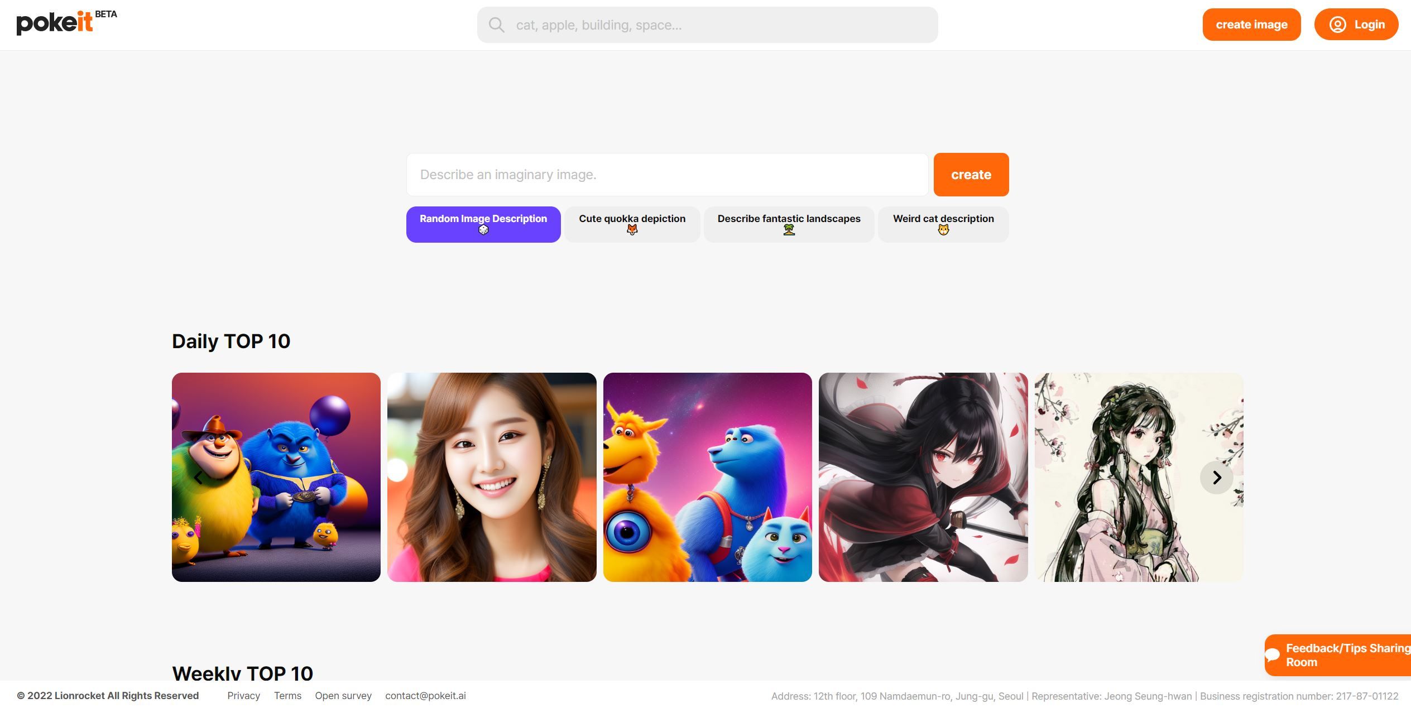This screenshot has width=1411, height=708.
Task: Click the pokeit logo
Action: 55,23
